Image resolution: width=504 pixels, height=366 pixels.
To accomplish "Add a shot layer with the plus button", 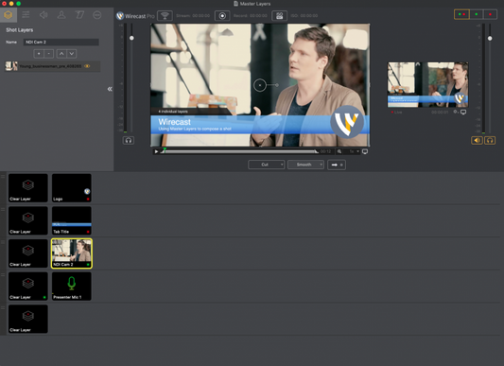I will click(39, 54).
